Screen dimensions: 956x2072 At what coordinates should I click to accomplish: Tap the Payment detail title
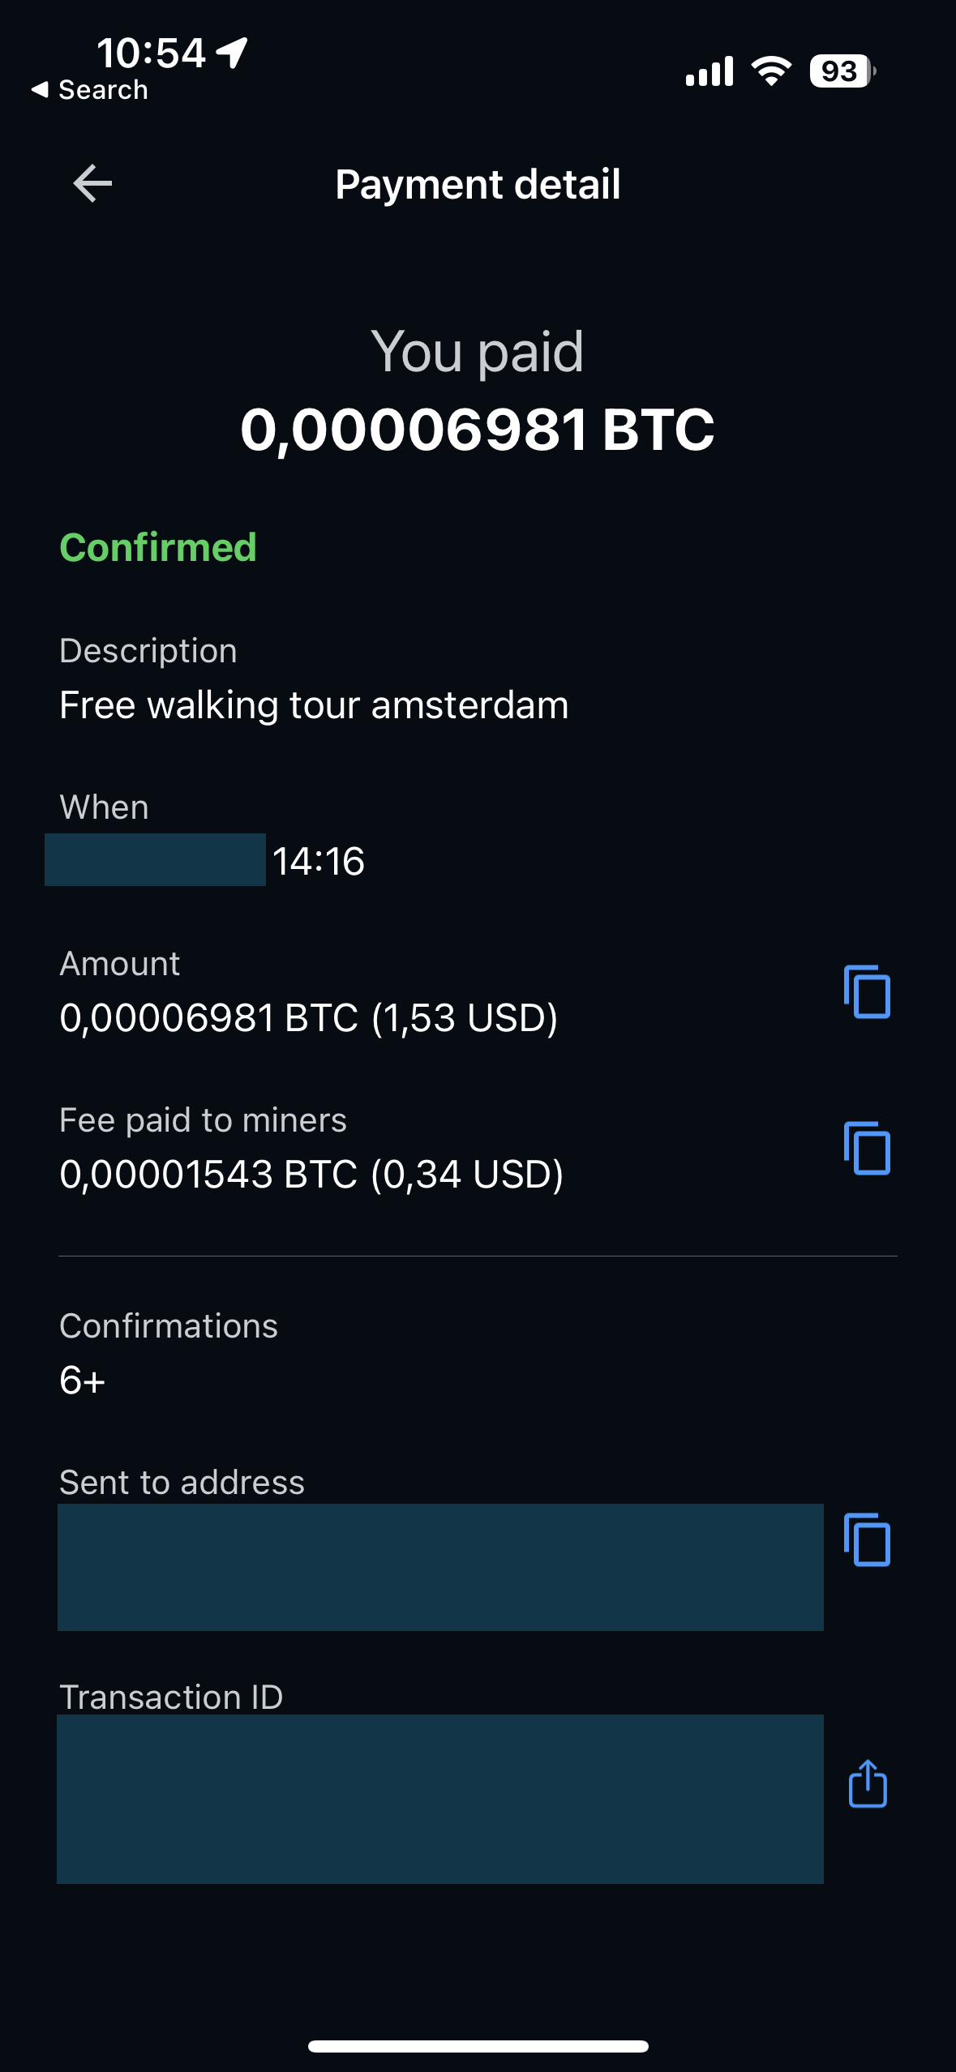point(478,184)
